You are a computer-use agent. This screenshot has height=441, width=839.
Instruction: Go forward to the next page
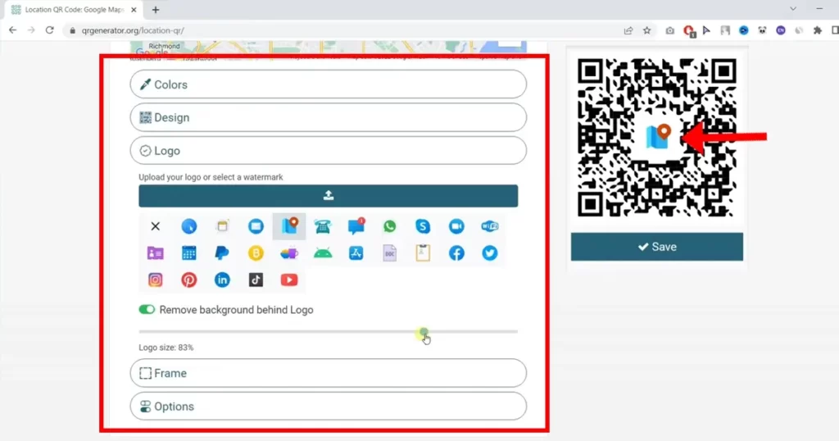click(x=31, y=30)
